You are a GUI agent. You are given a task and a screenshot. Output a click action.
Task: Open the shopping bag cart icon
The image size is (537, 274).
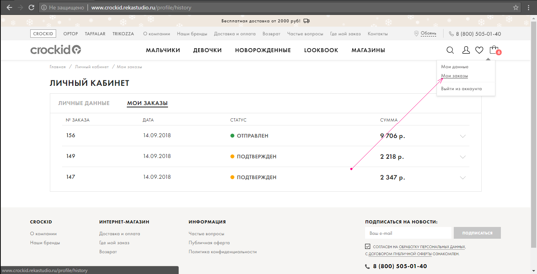[x=493, y=50]
